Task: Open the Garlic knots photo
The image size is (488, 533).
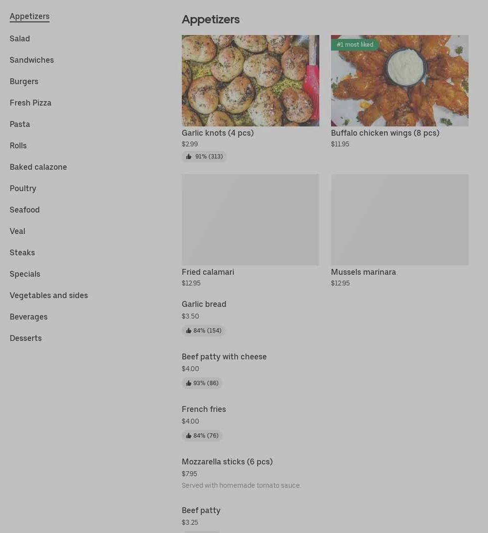Action: [250, 81]
